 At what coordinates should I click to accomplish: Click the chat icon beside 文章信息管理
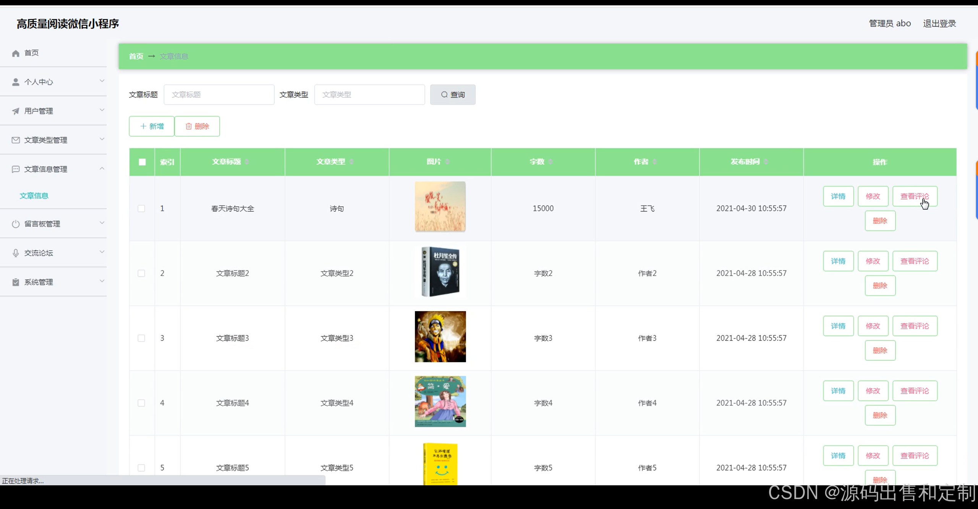tap(16, 169)
